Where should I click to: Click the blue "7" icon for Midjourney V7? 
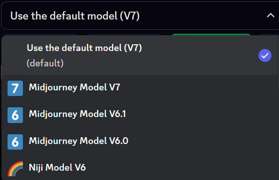(x=15, y=88)
